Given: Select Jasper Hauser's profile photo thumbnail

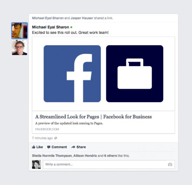Looking at the screenshot, I should click(x=20, y=48).
